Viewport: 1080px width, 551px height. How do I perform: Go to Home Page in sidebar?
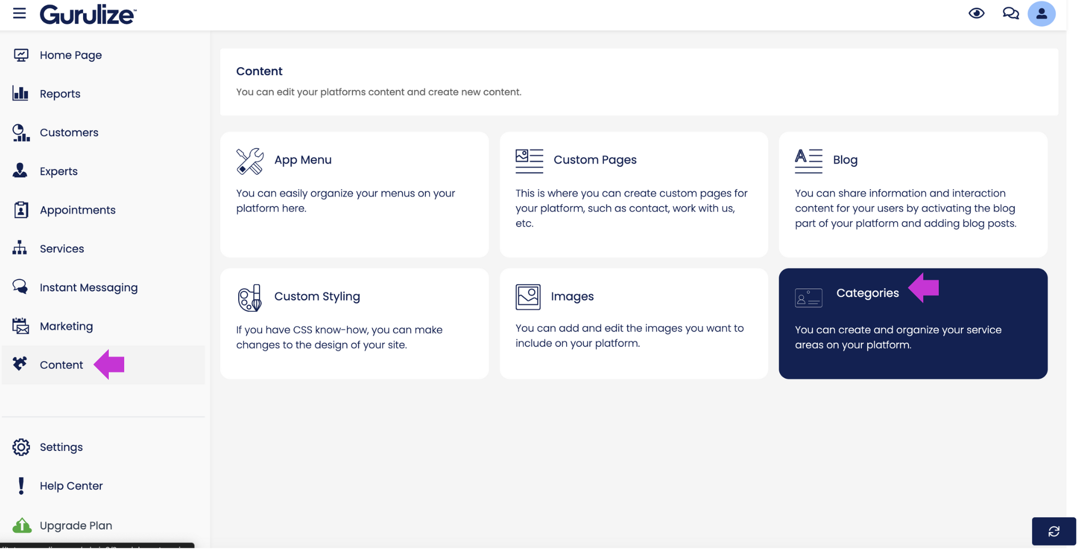(71, 55)
